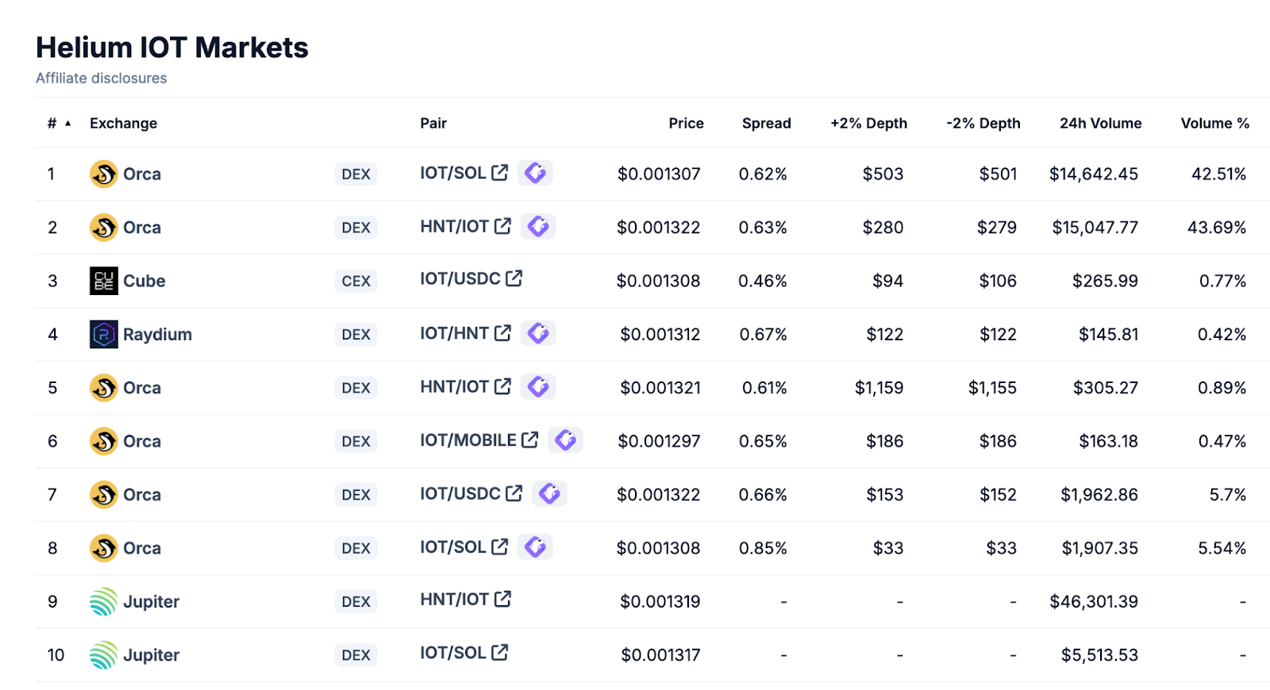The image size is (1270, 690).
Task: Open Jupiter exchange name in row 9
Action: [151, 601]
